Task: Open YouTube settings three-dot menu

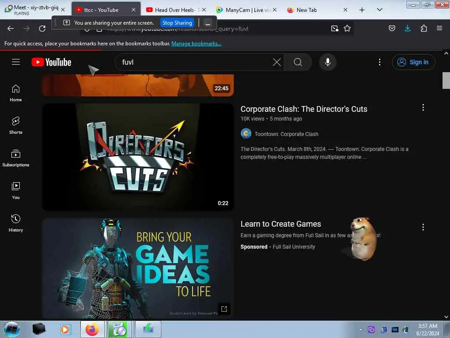Action: point(379,62)
